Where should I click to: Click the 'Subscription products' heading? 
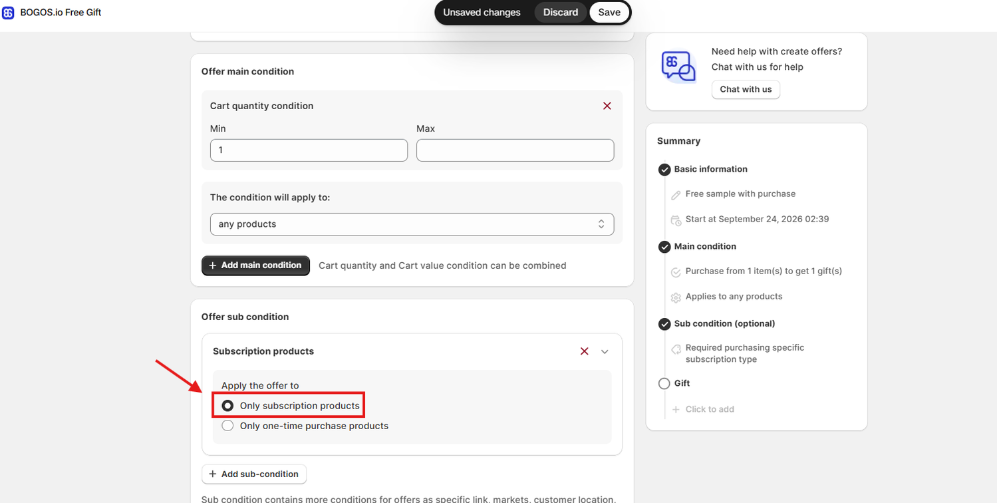coord(263,351)
